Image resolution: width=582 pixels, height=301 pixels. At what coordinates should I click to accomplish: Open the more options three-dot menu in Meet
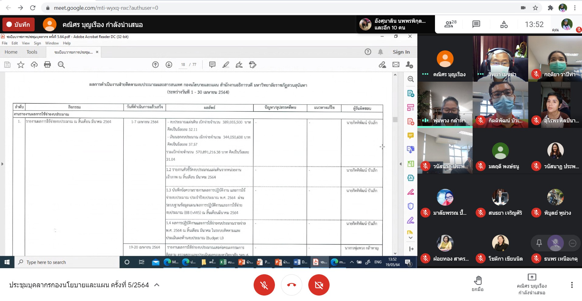click(x=572, y=285)
